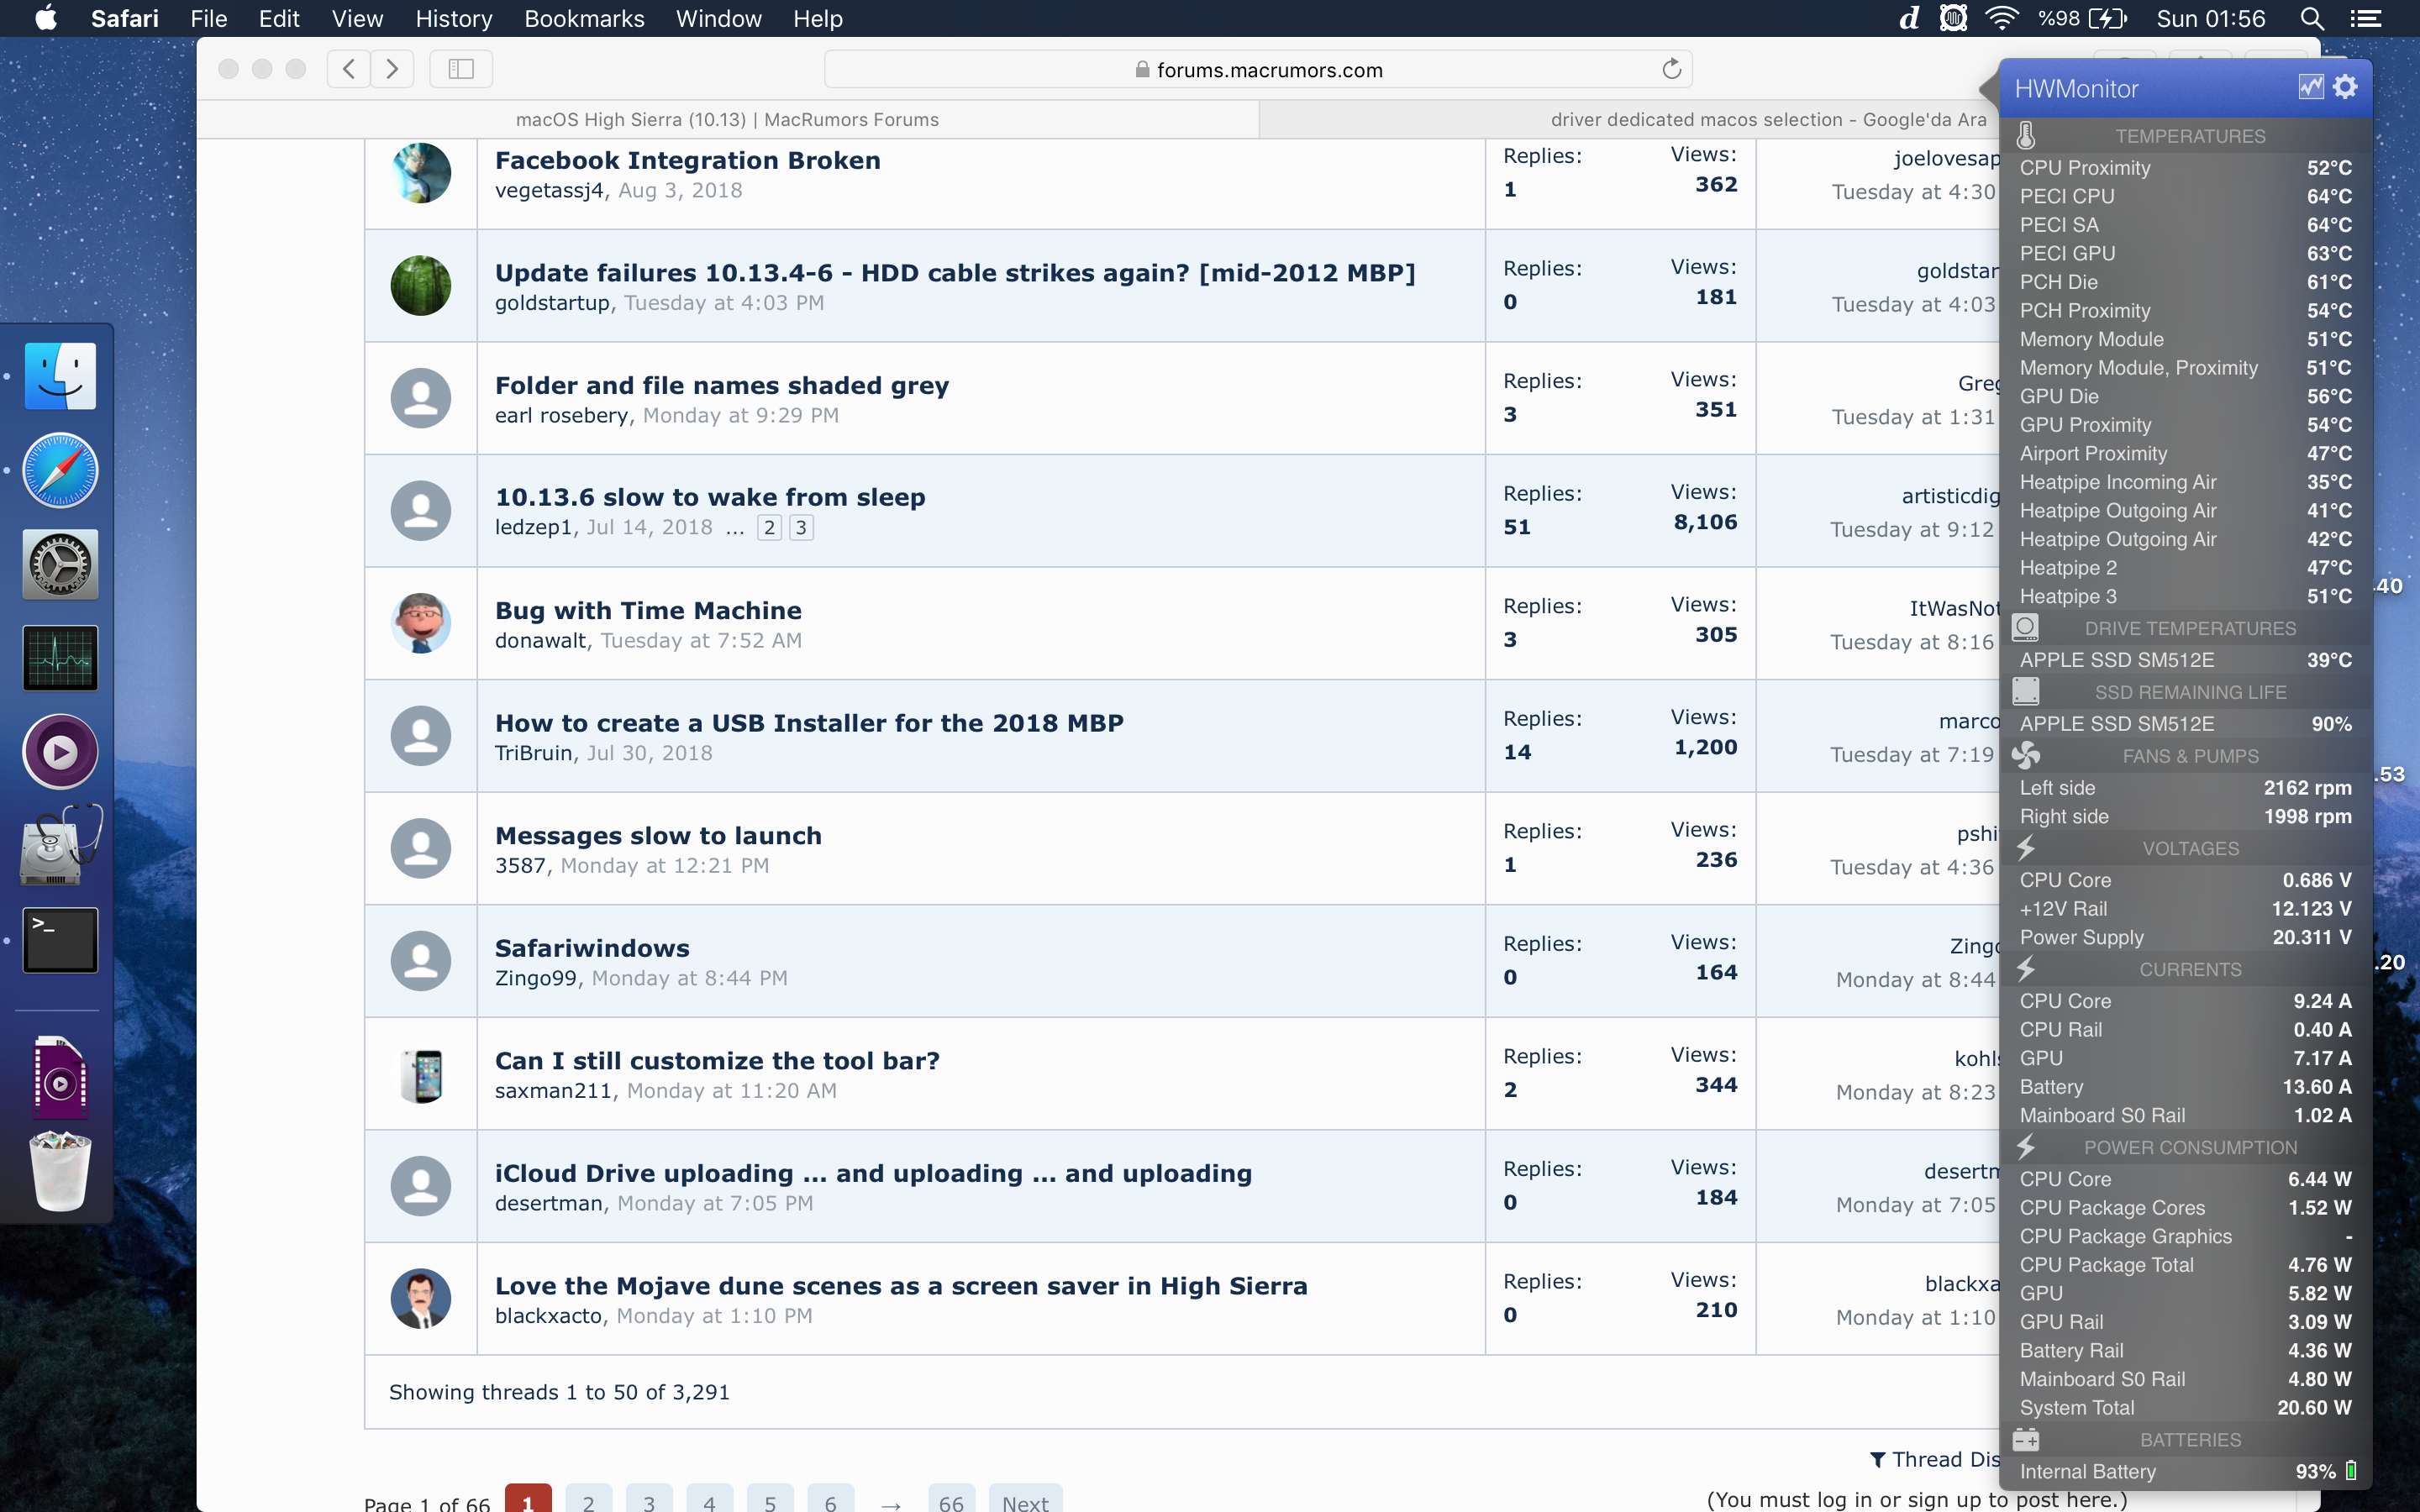Viewport: 2420px width, 1512px height.
Task: Open saxman211's iPhone avatar
Action: coord(420,1074)
